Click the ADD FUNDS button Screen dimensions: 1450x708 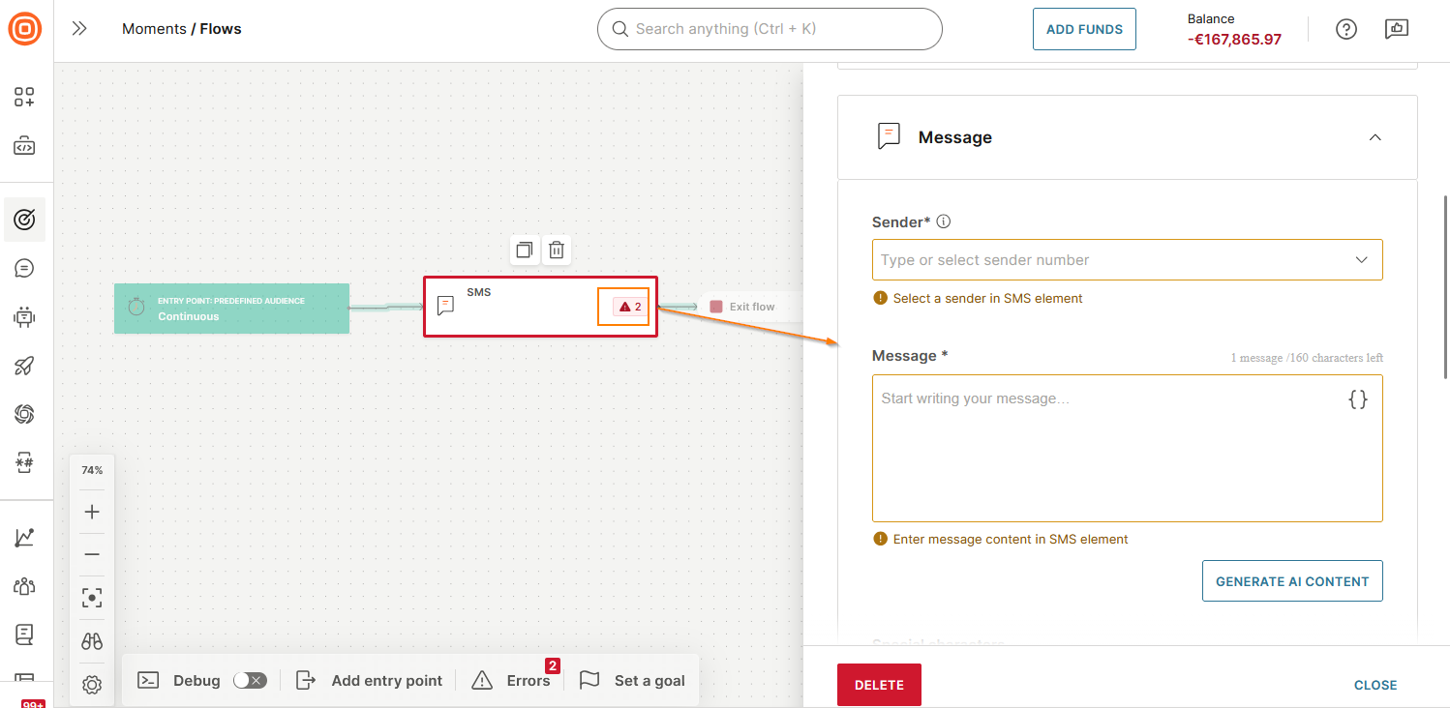tap(1084, 28)
